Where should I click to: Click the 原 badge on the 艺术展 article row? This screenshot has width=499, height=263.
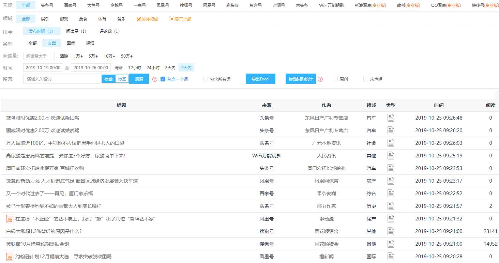[x=10, y=218]
